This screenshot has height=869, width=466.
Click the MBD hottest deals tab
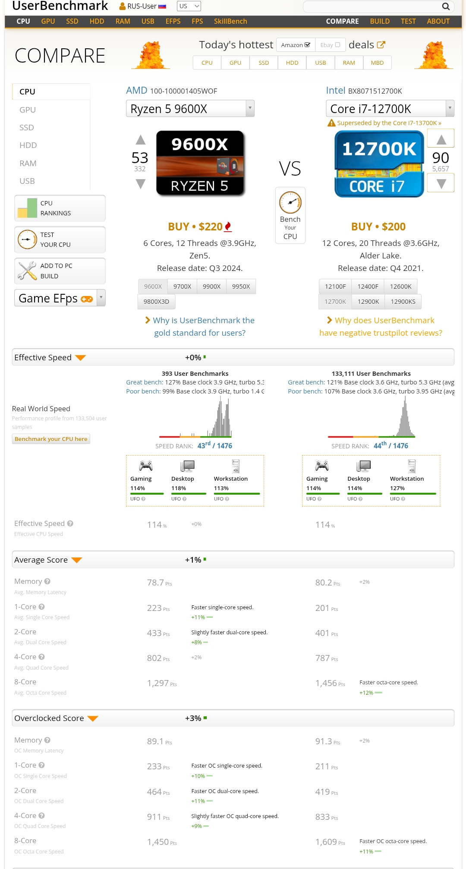pyautogui.click(x=378, y=63)
